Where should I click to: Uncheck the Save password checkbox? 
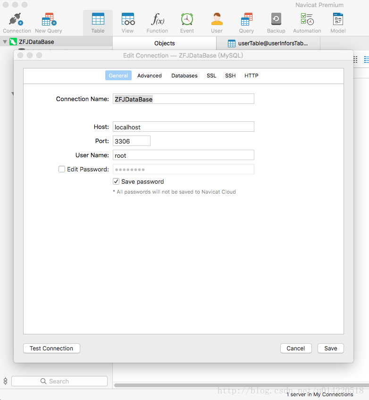click(x=116, y=181)
